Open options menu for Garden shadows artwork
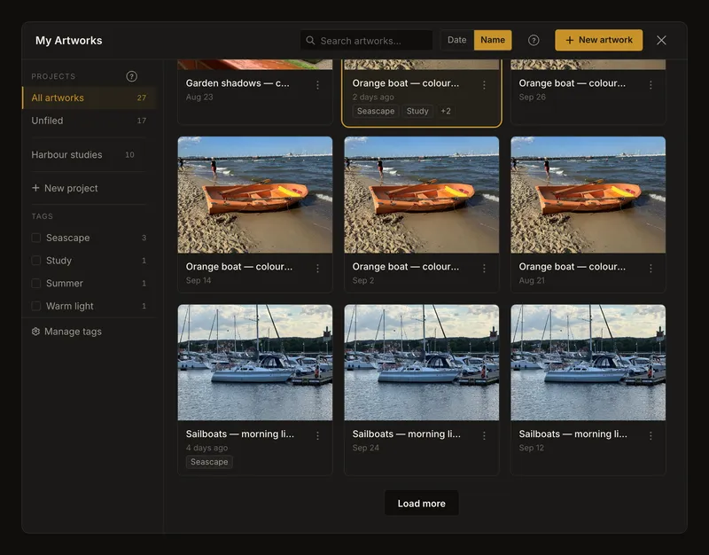Image resolution: width=709 pixels, height=555 pixels. click(318, 84)
